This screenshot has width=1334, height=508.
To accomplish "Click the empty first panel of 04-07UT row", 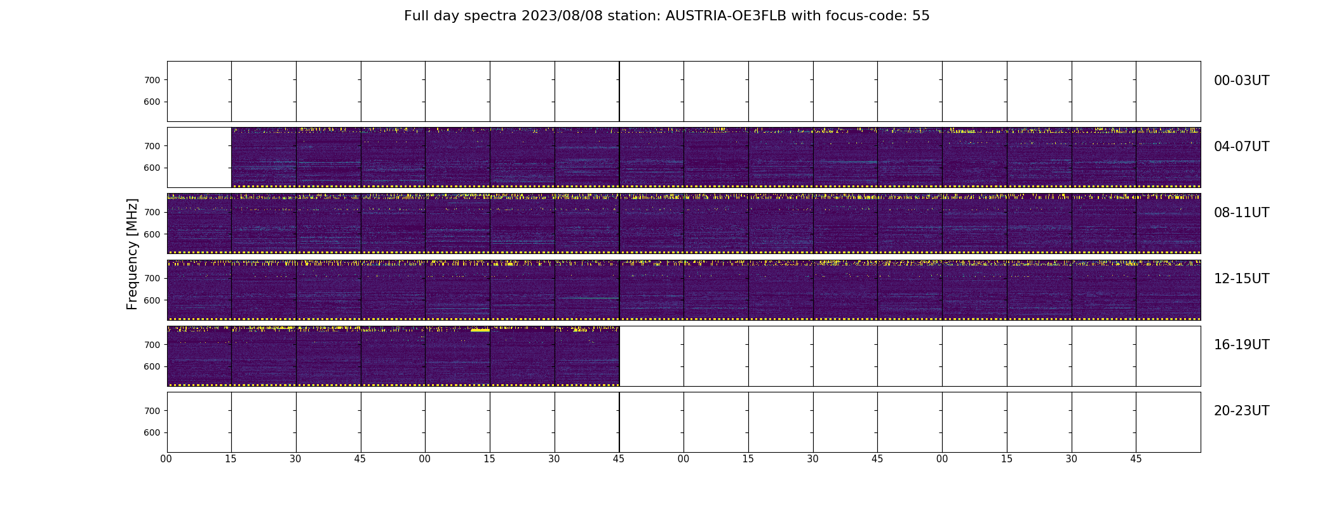I will [x=199, y=157].
